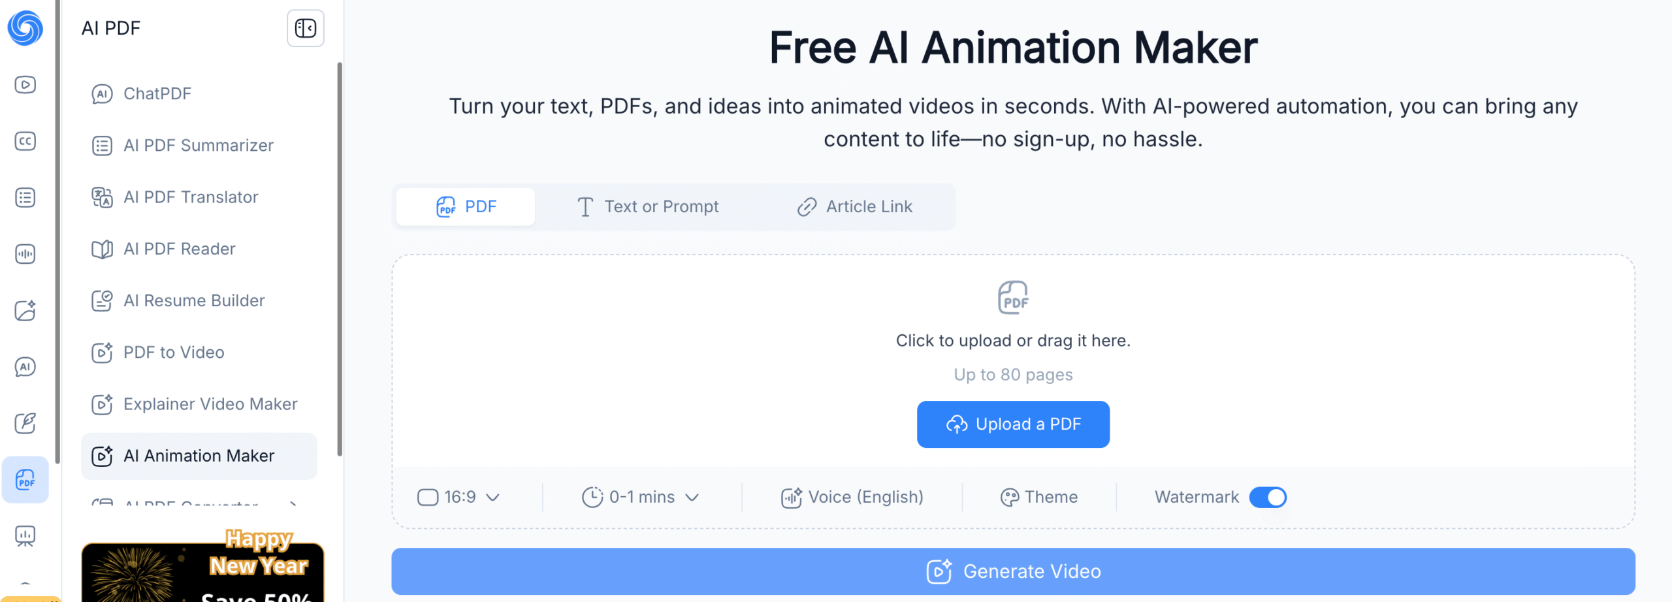The height and width of the screenshot is (602, 1672).
Task: Open the CC subtitles rail icon
Action: 25,141
